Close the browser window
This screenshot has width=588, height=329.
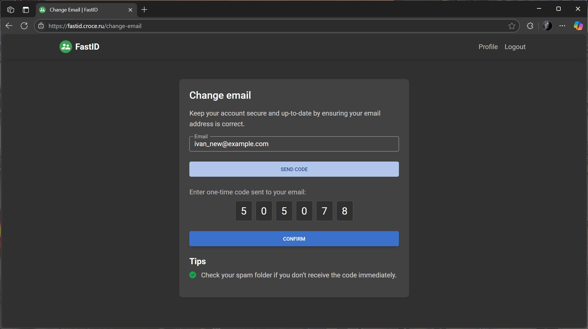pos(578,9)
